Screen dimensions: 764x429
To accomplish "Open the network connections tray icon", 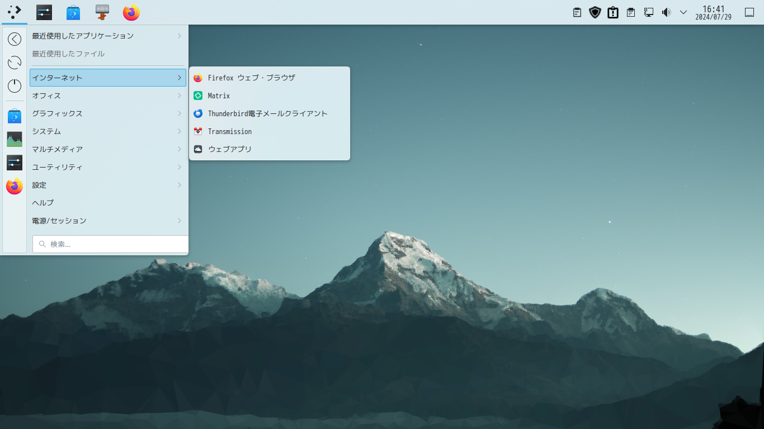I will tap(649, 12).
